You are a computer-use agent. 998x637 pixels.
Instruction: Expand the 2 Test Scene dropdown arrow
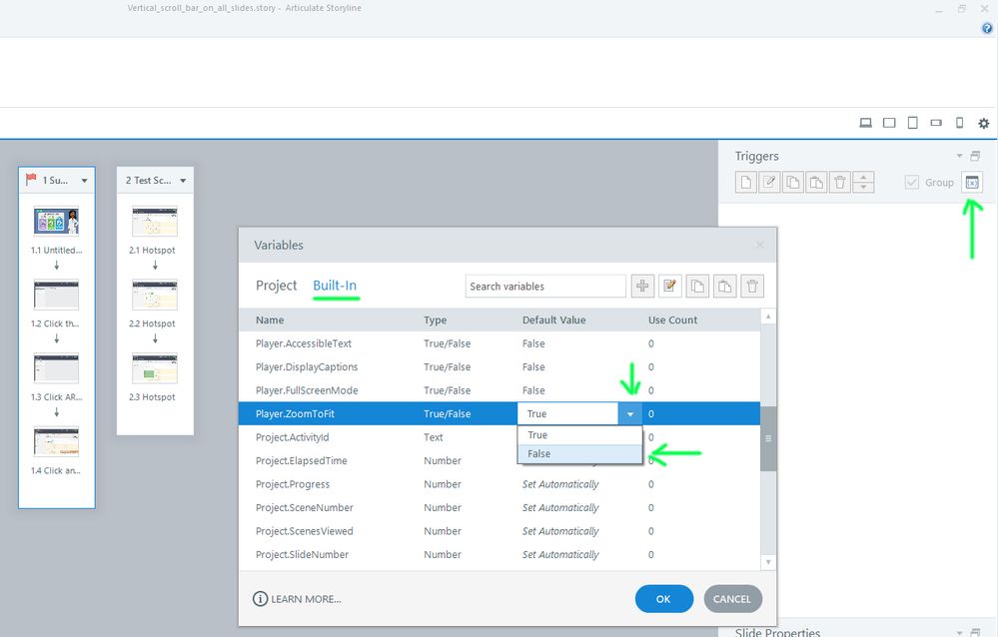[183, 181]
